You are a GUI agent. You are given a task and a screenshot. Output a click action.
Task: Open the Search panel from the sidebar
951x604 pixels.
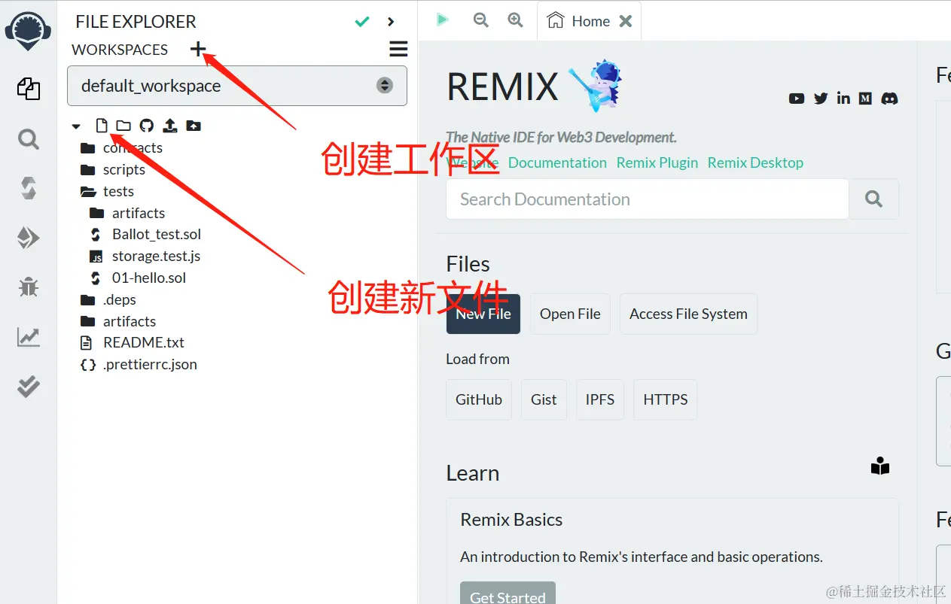click(29, 139)
